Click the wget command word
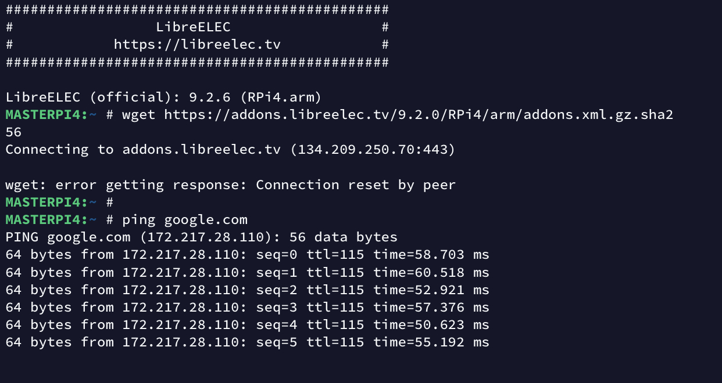 pos(138,115)
